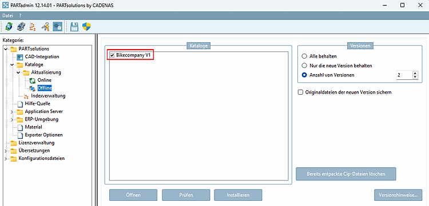Select the Material tree item label
This screenshot has width=429, height=206.
pos(33,127)
